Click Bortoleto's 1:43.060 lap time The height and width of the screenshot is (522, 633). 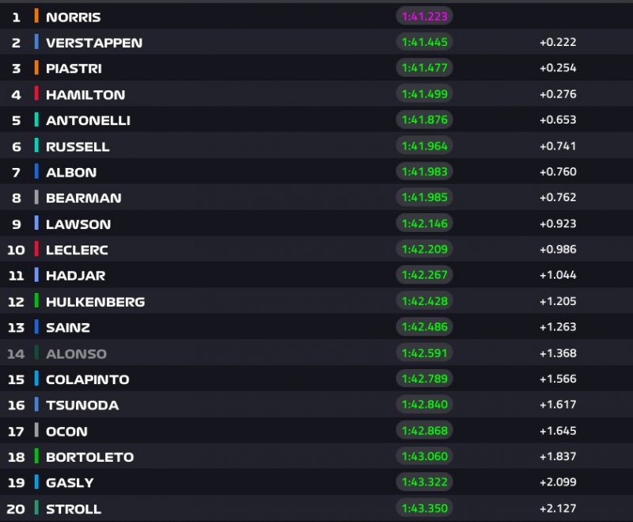(424, 456)
